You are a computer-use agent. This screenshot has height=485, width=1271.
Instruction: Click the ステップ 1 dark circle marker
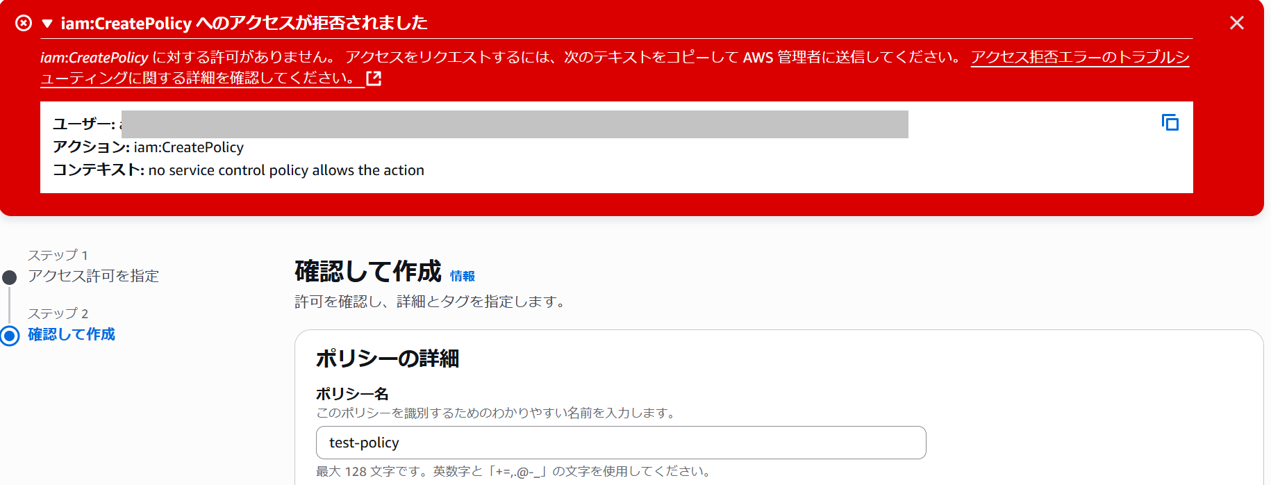click(10, 278)
